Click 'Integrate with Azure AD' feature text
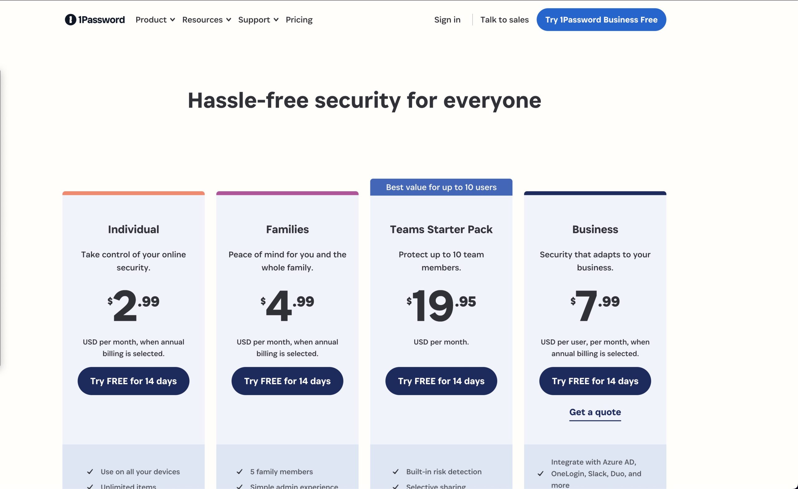The height and width of the screenshot is (489, 798). (596, 473)
